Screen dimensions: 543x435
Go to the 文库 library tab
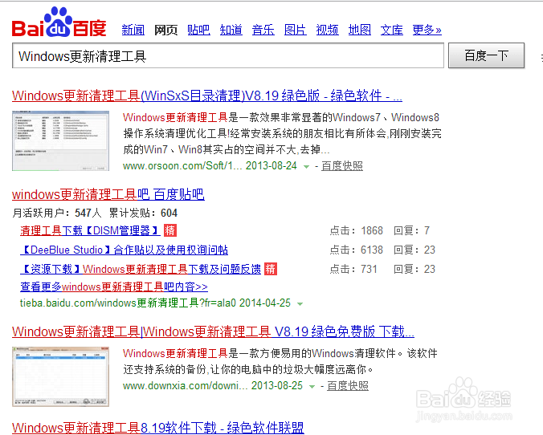coord(392,30)
